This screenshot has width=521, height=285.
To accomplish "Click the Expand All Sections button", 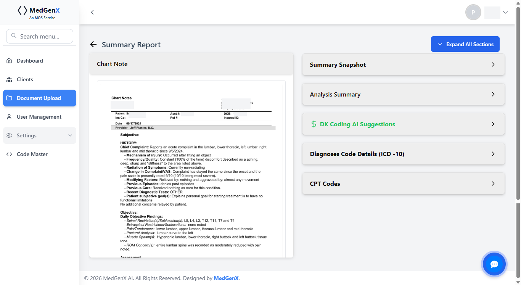I will pyautogui.click(x=465, y=44).
